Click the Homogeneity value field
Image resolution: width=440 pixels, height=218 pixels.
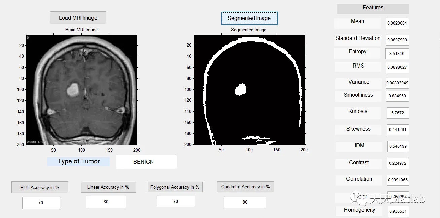[398, 211]
